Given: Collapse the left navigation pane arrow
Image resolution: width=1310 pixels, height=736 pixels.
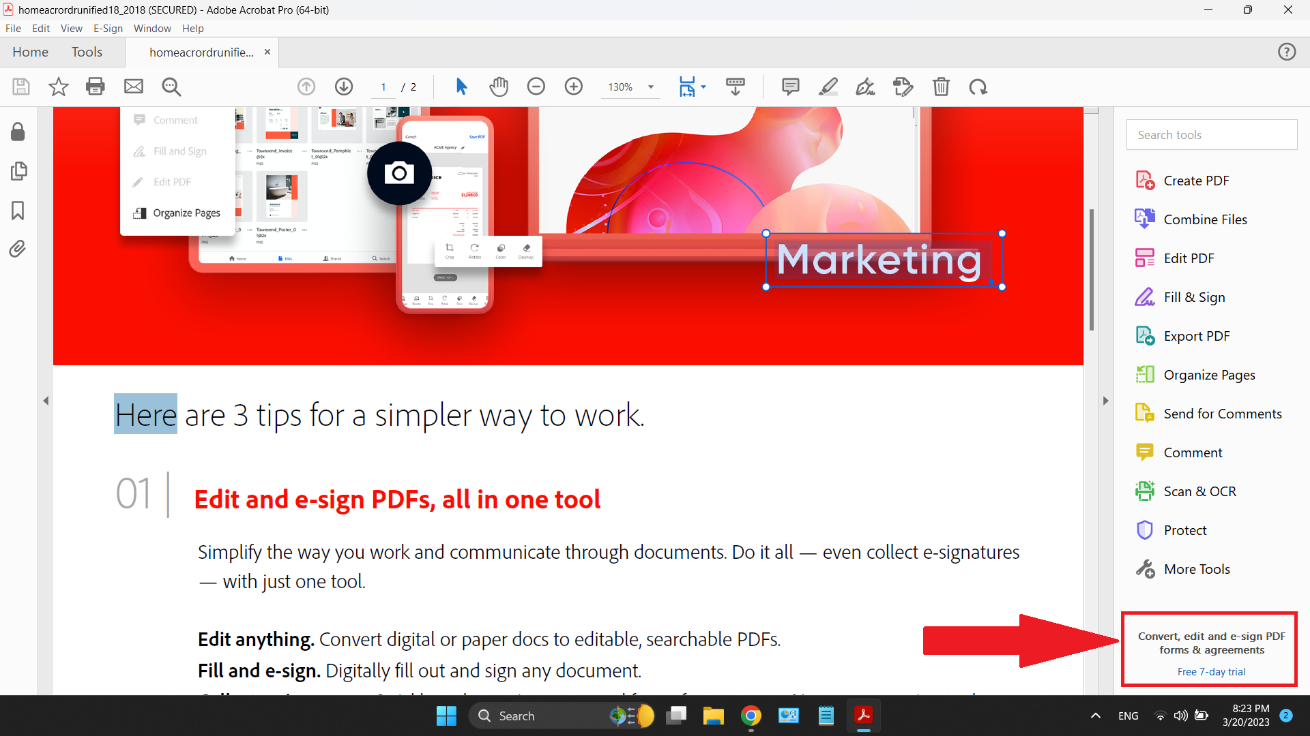Looking at the screenshot, I should (x=46, y=401).
